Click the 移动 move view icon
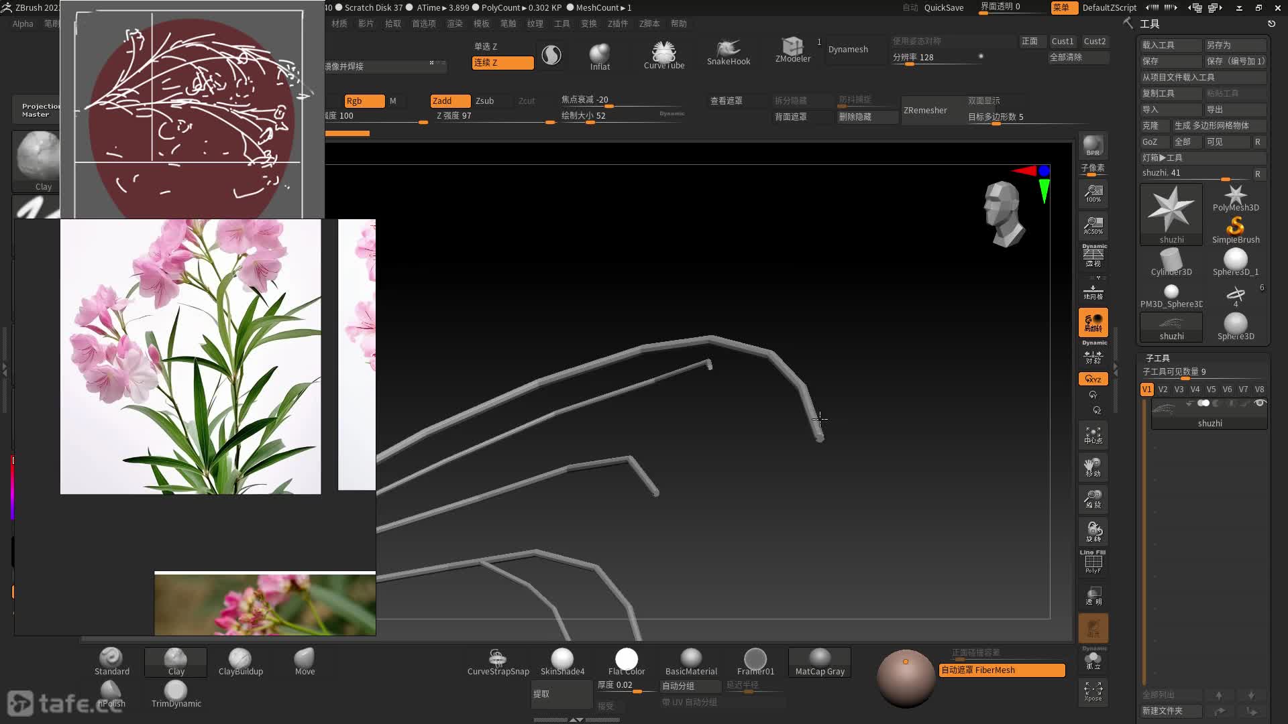The height and width of the screenshot is (724, 1288). click(1093, 467)
